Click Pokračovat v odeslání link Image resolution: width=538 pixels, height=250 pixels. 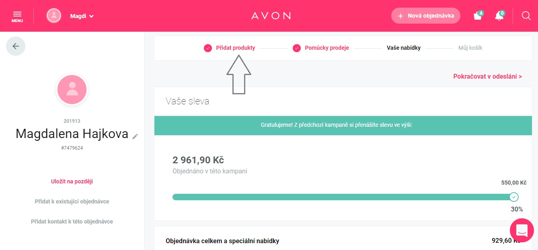tap(488, 76)
